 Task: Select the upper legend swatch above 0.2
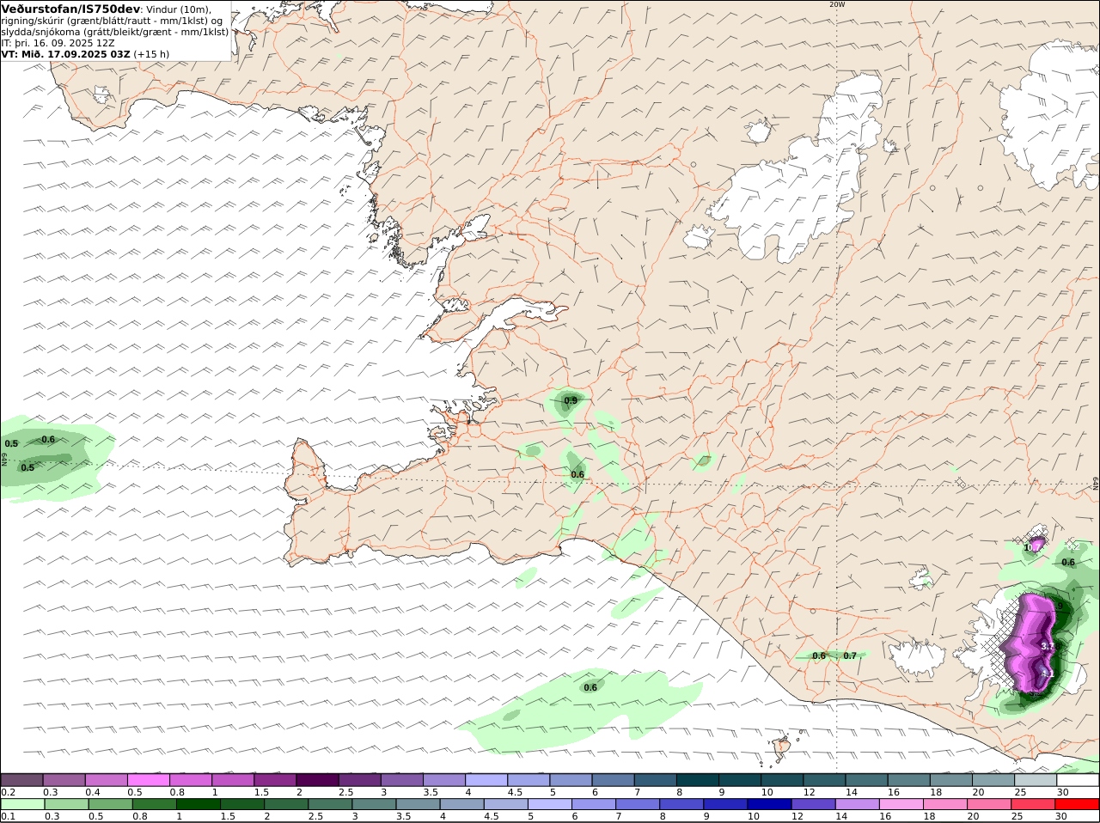[x=21, y=780]
